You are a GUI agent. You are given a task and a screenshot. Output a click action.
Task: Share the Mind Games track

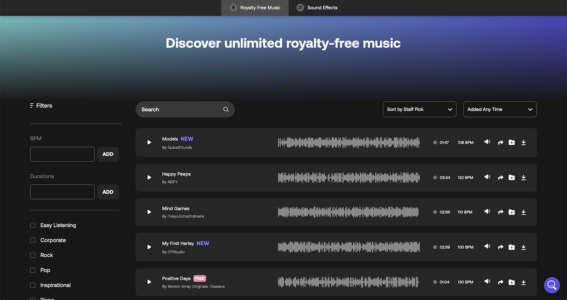click(500, 212)
